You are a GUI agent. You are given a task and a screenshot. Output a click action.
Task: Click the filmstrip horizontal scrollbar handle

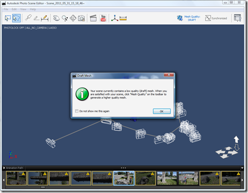(43, 187)
